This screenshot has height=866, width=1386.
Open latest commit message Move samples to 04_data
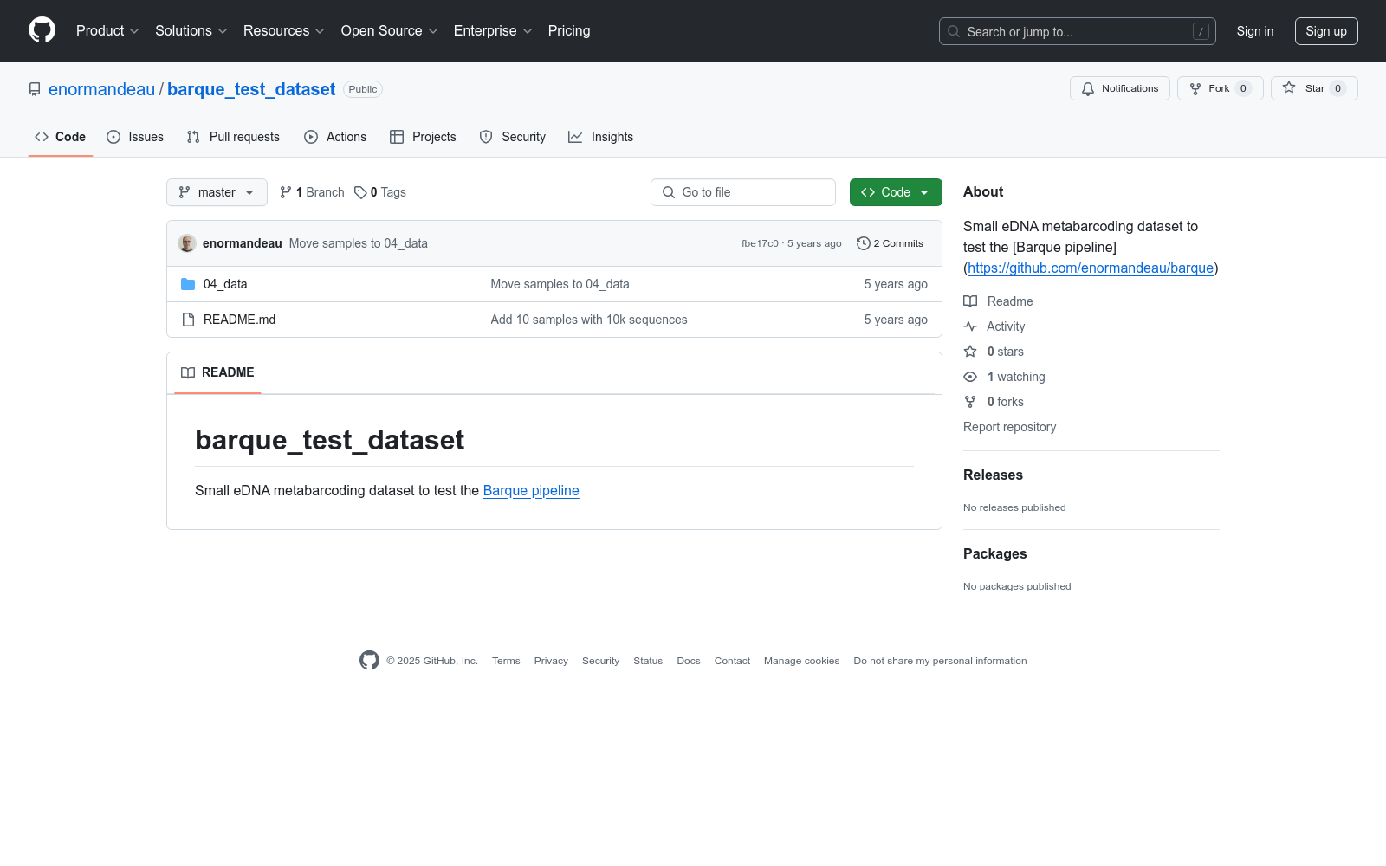(x=359, y=243)
